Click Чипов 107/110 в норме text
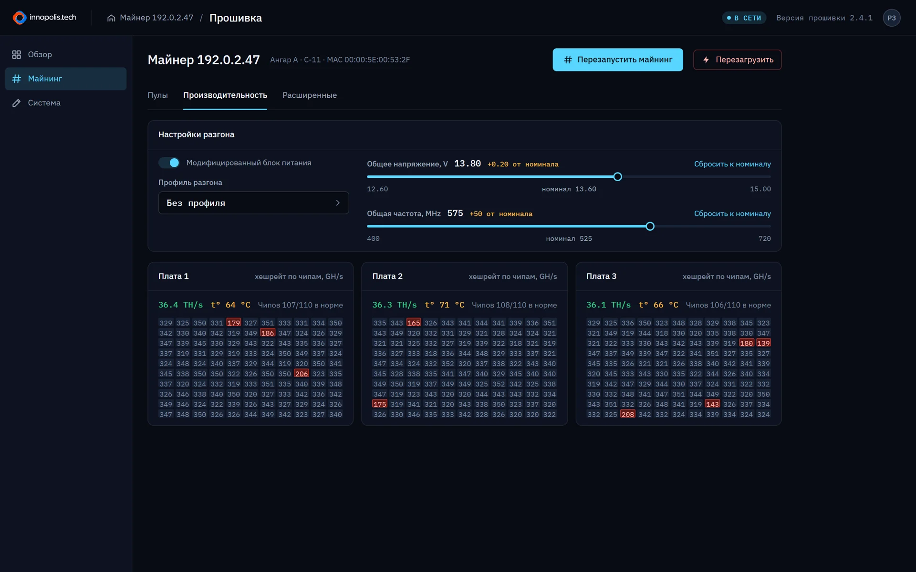Screen dimensions: 916x572 [301, 305]
